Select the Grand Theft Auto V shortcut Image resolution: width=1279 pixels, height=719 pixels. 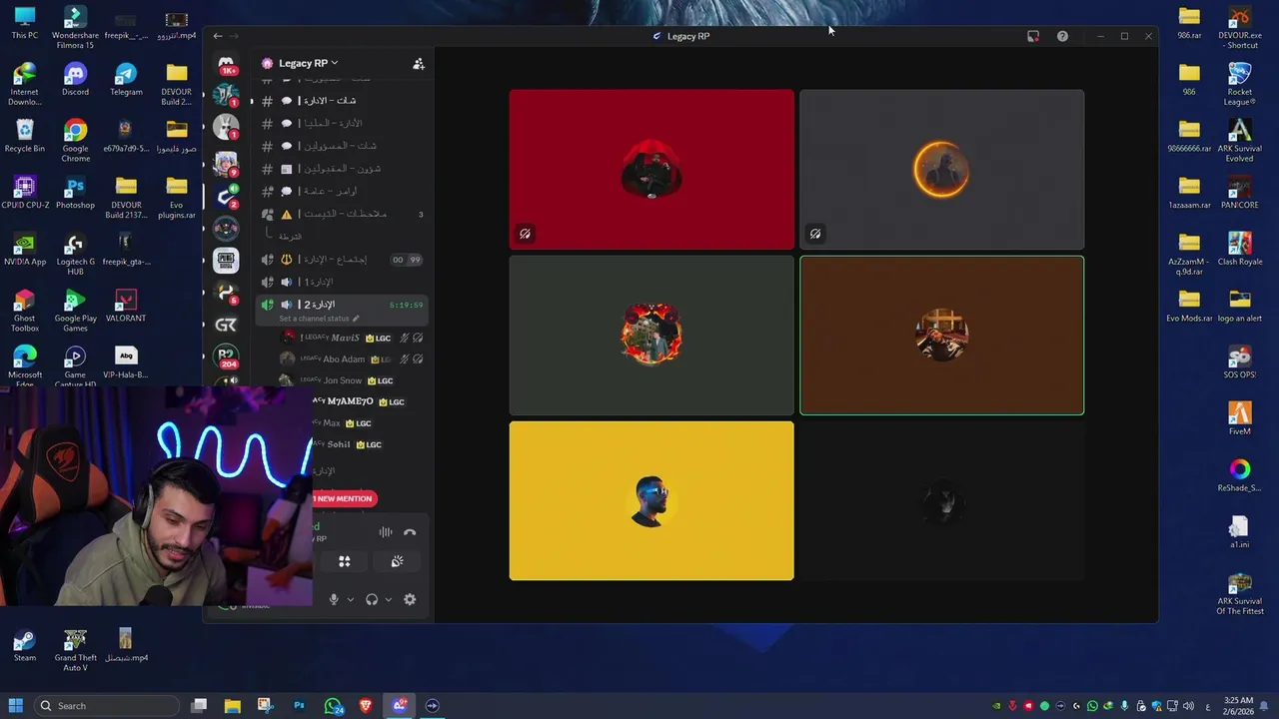pos(75,649)
